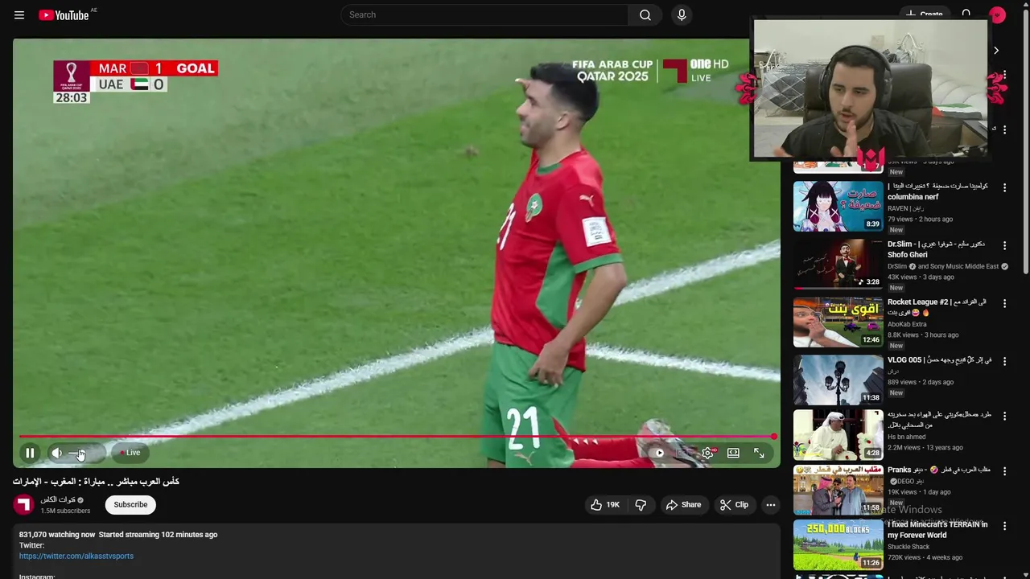Open the Alkass channel avatar

23,504
